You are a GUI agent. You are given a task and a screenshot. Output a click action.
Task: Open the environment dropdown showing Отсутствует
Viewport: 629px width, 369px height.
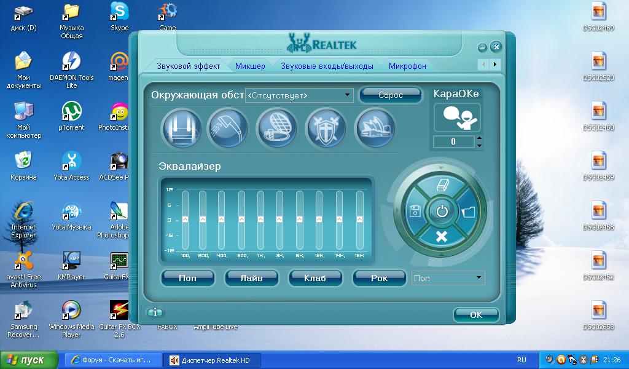pyautogui.click(x=299, y=95)
